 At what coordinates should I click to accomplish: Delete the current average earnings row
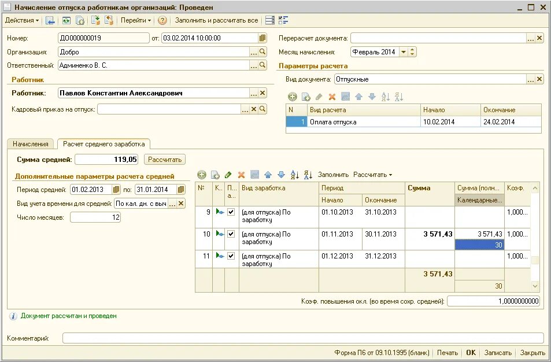pos(241,175)
